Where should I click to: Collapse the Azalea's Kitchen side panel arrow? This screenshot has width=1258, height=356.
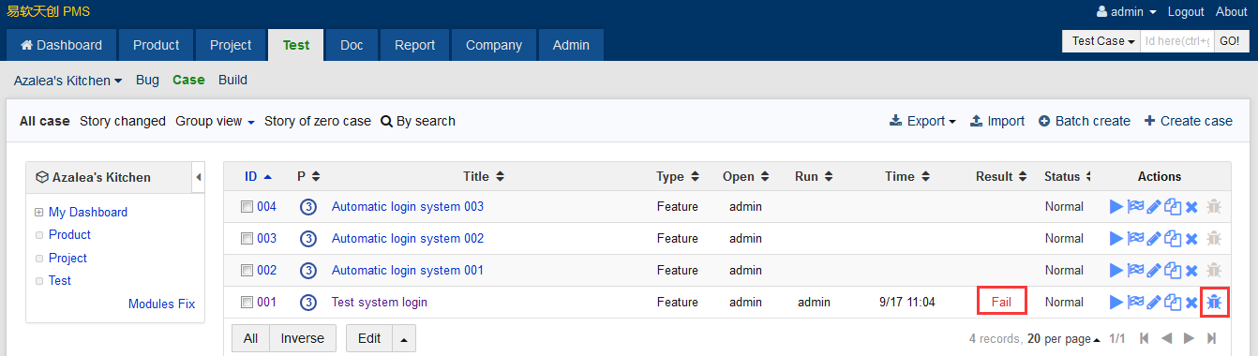point(199,177)
